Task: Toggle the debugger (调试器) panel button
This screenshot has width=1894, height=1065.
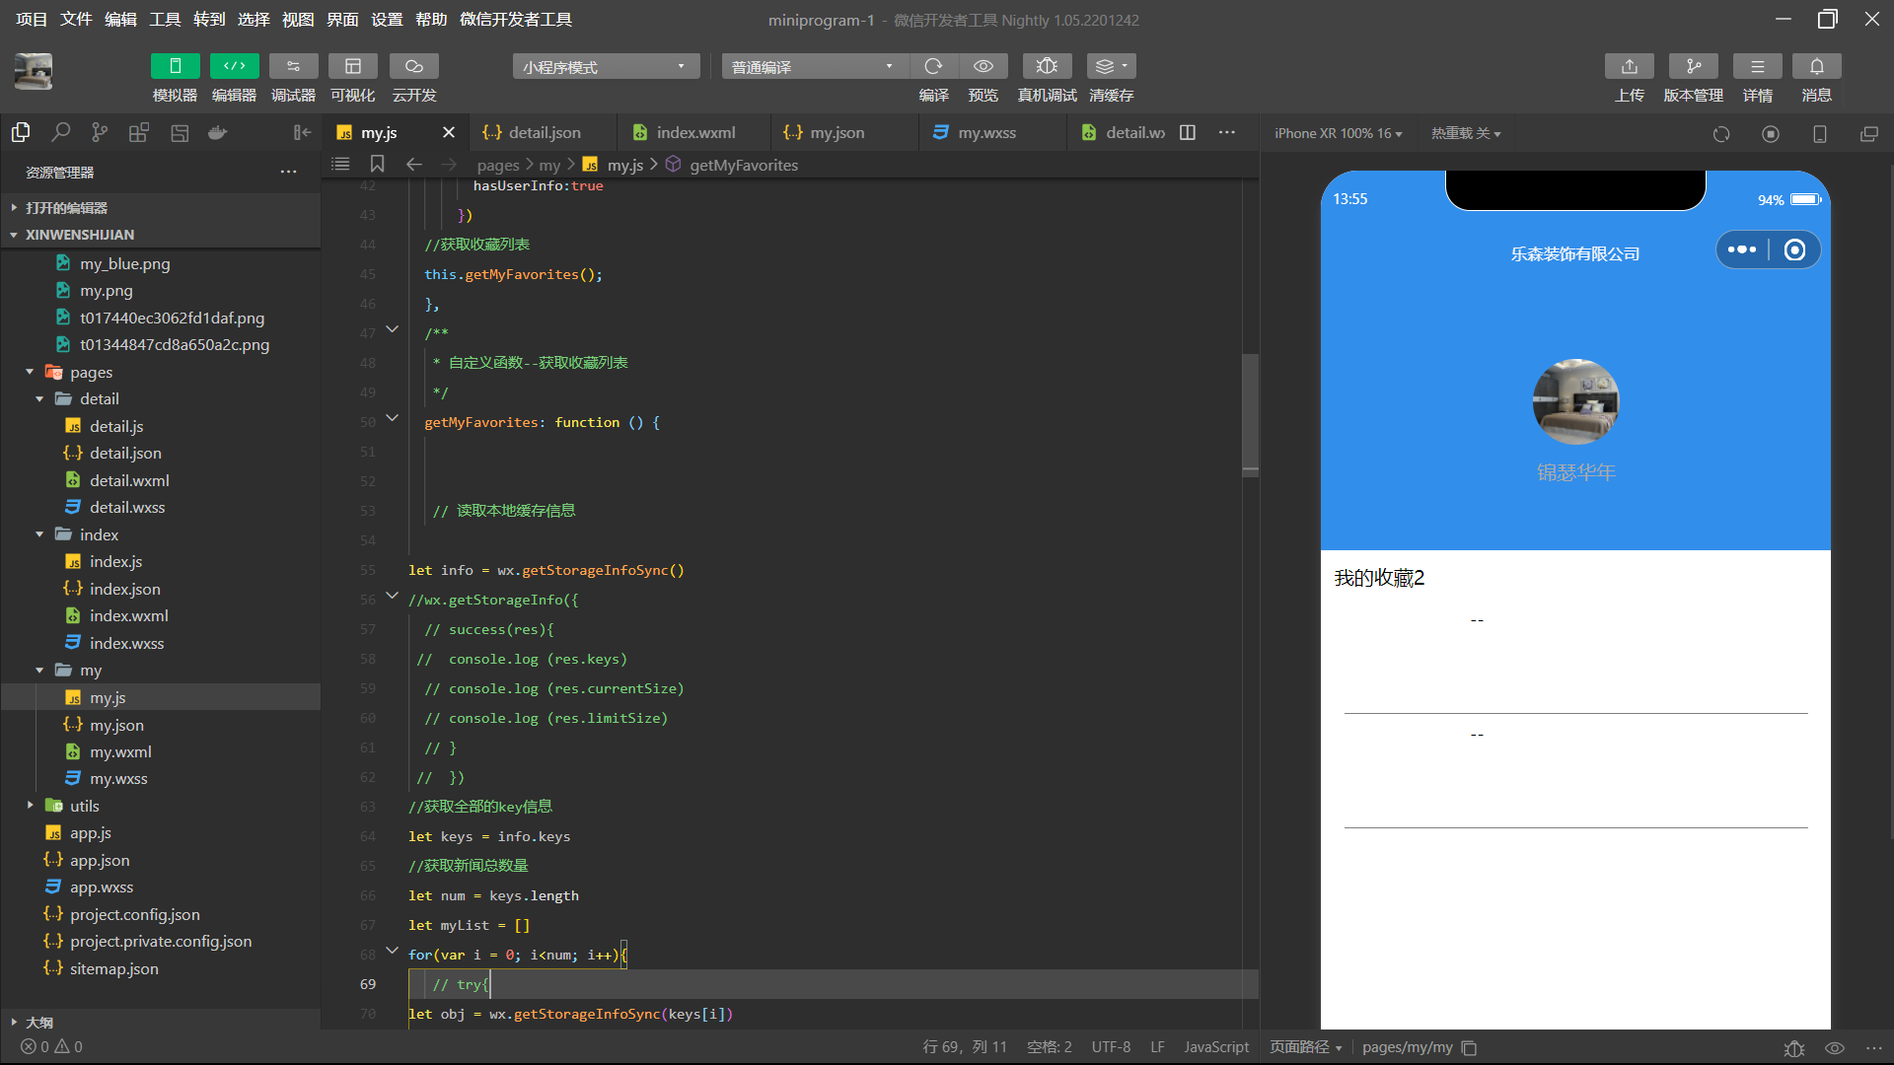Action: click(x=293, y=66)
